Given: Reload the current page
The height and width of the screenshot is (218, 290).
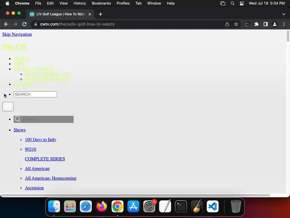Looking at the screenshot, I should click(x=24, y=24).
